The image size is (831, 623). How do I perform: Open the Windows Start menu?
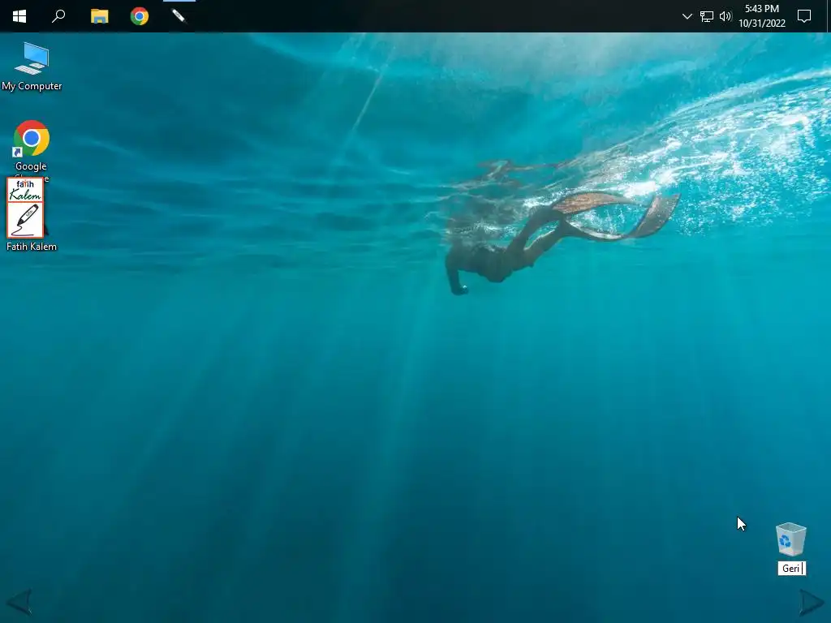click(19, 16)
